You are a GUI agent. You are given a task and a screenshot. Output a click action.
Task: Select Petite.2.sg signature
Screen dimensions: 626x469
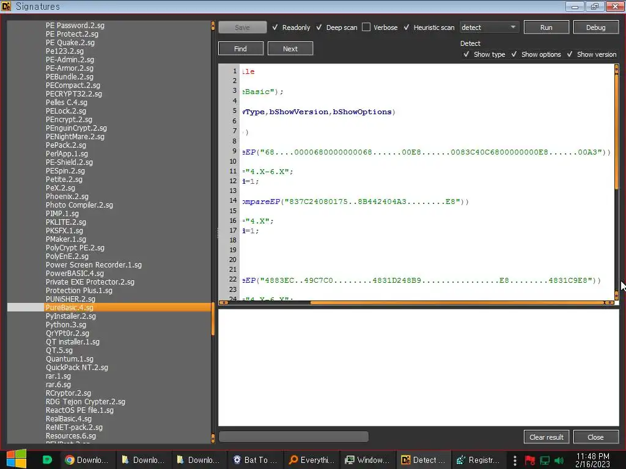(x=64, y=180)
